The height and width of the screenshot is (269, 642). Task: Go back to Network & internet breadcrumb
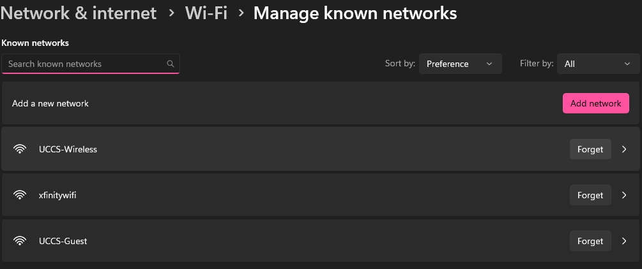(78, 13)
